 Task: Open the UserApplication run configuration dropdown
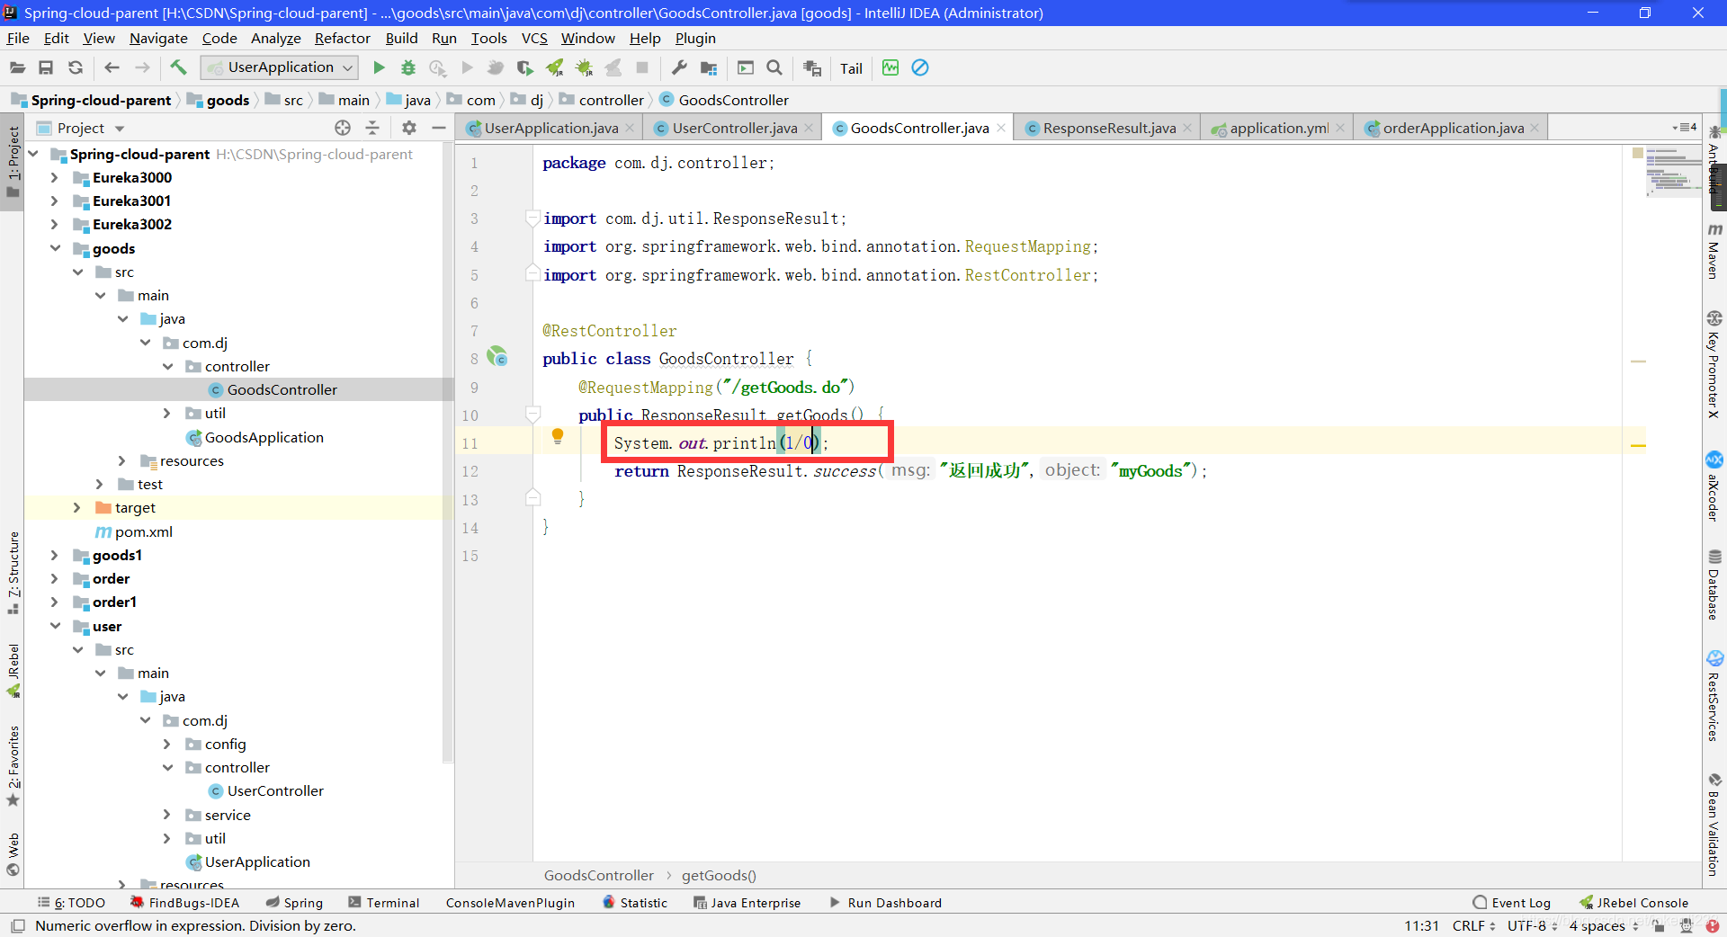(280, 67)
